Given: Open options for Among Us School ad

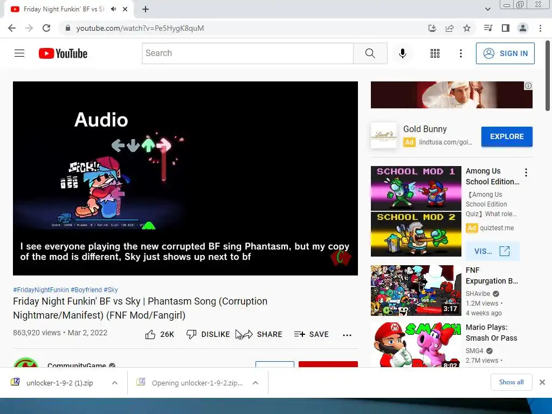Looking at the screenshot, I should (526, 172).
